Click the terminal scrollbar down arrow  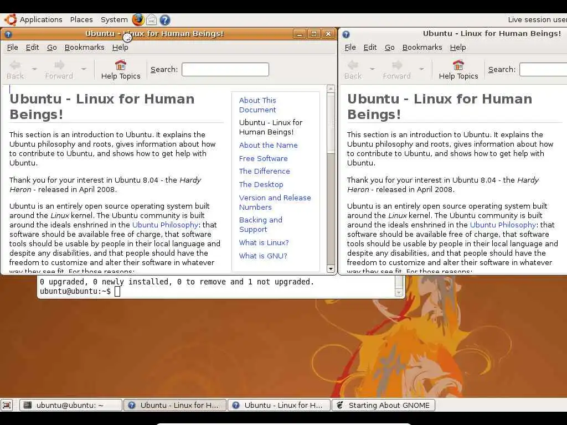point(399,292)
